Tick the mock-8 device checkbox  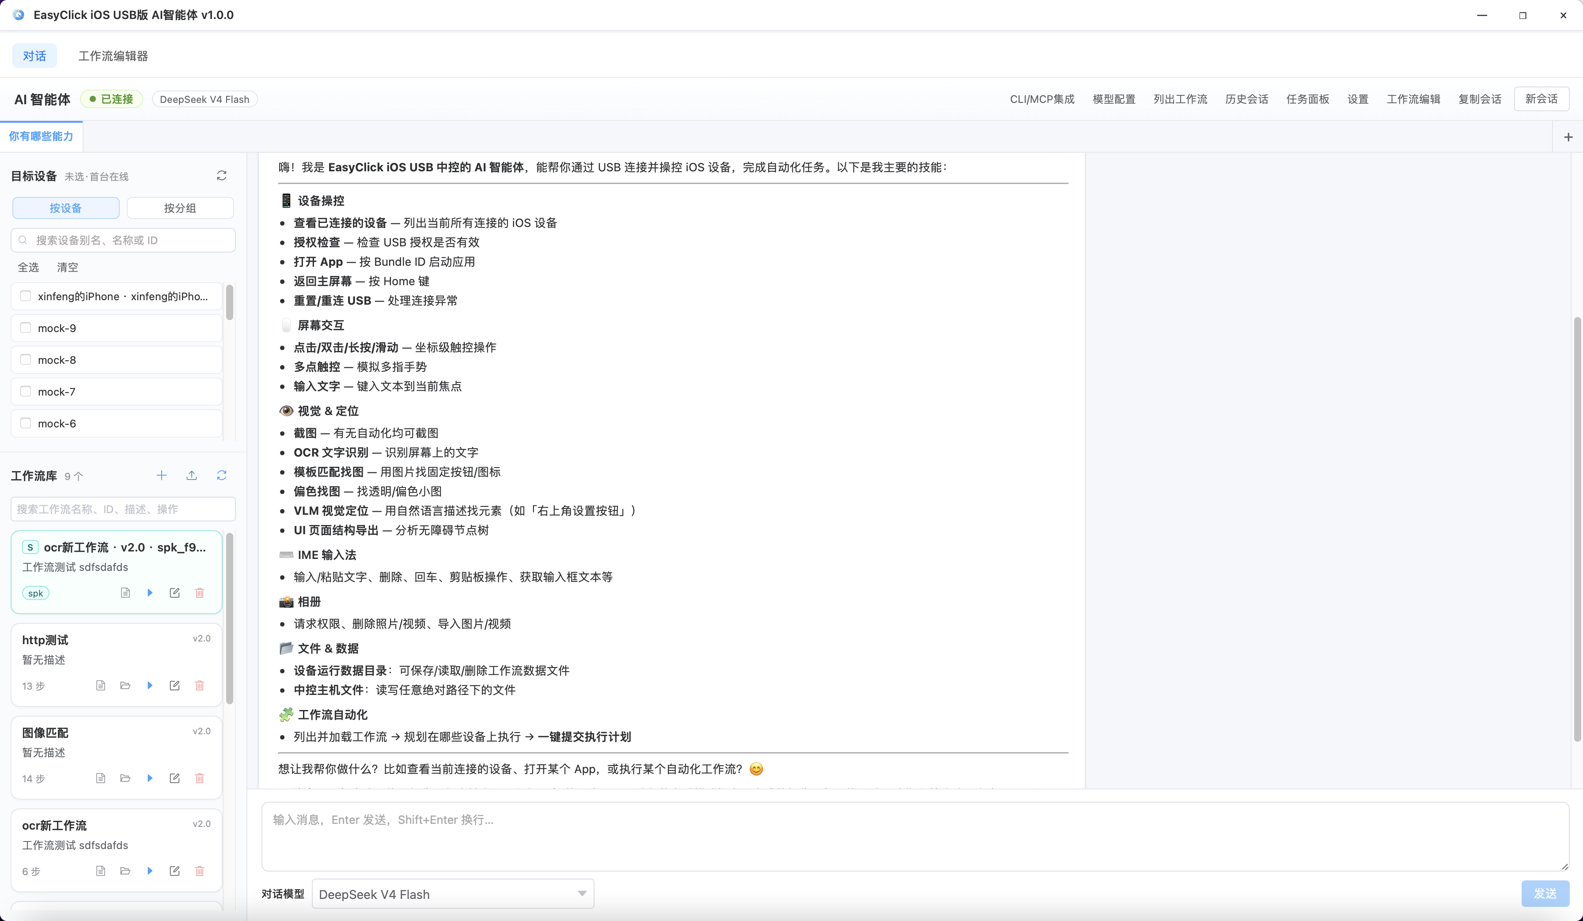(x=26, y=360)
